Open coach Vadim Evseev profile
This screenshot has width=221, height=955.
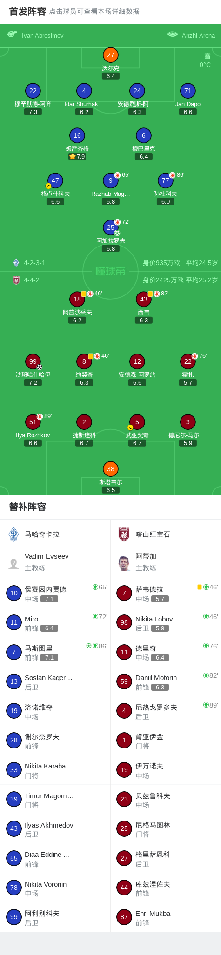pos(55,562)
